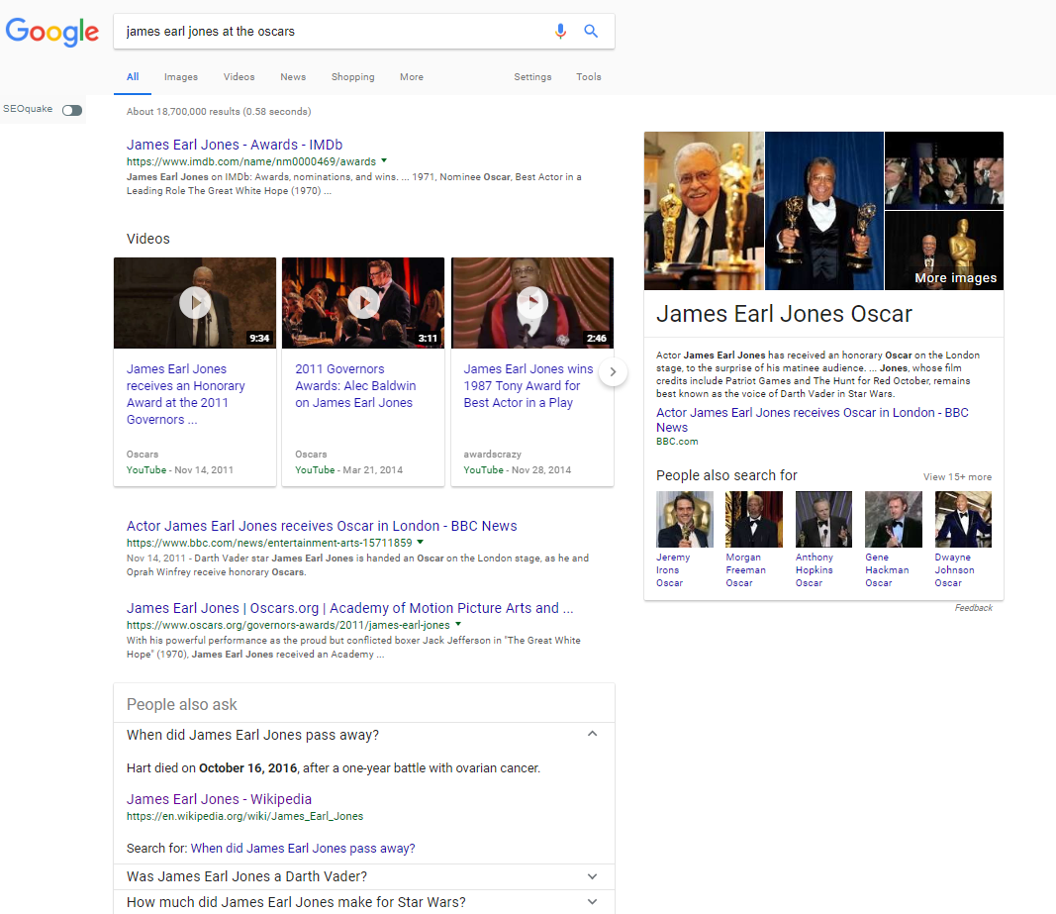Play the Alec Baldwin Governors Awards video
This screenshot has height=914, width=1056.
click(363, 303)
